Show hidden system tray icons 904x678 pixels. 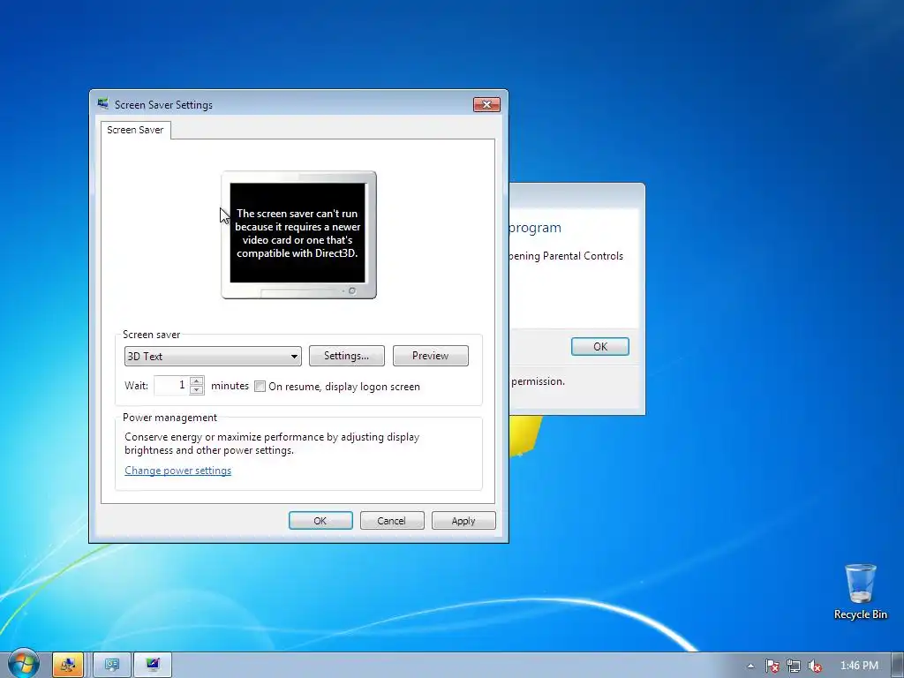coord(750,666)
